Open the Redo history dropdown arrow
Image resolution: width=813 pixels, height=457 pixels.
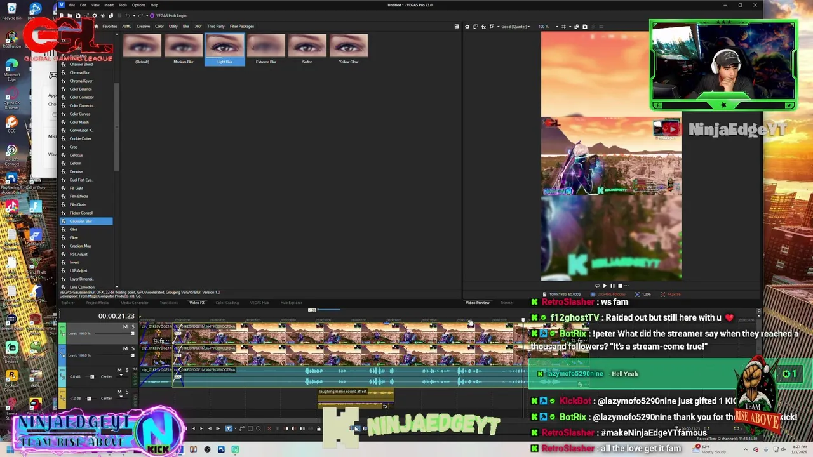pyautogui.click(x=147, y=15)
